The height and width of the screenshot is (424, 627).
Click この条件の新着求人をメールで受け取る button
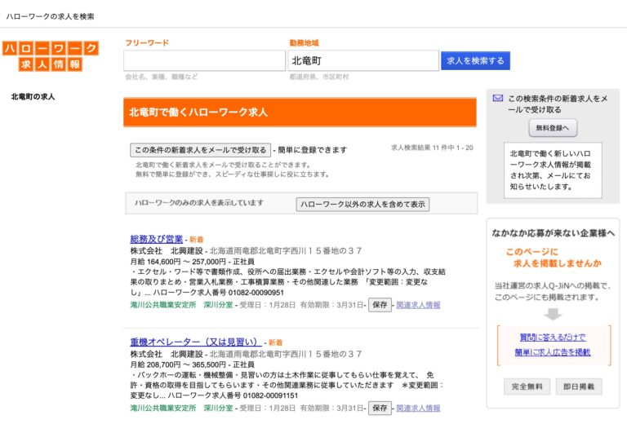[200, 150]
